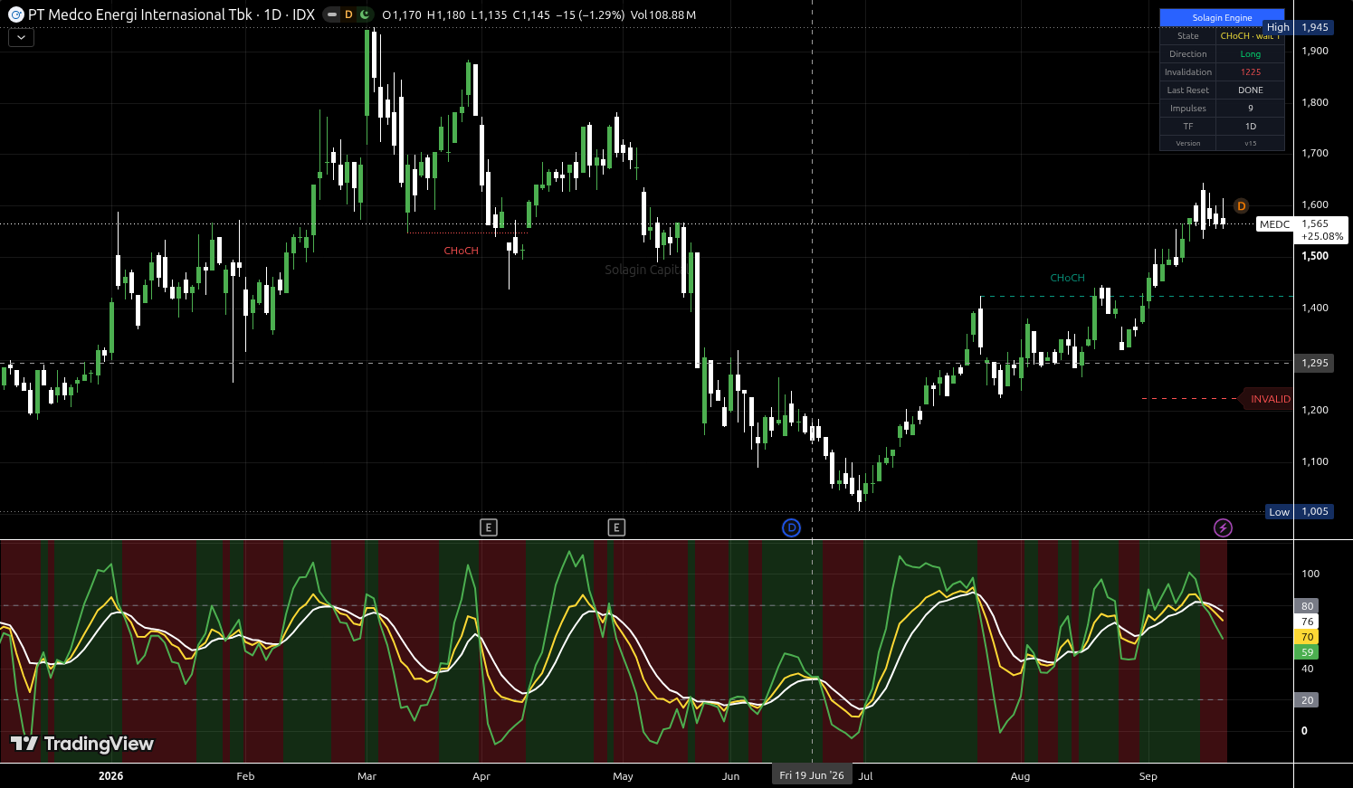Click the yellow oscillator value label 70
Image resolution: width=1353 pixels, height=788 pixels.
pyautogui.click(x=1307, y=637)
